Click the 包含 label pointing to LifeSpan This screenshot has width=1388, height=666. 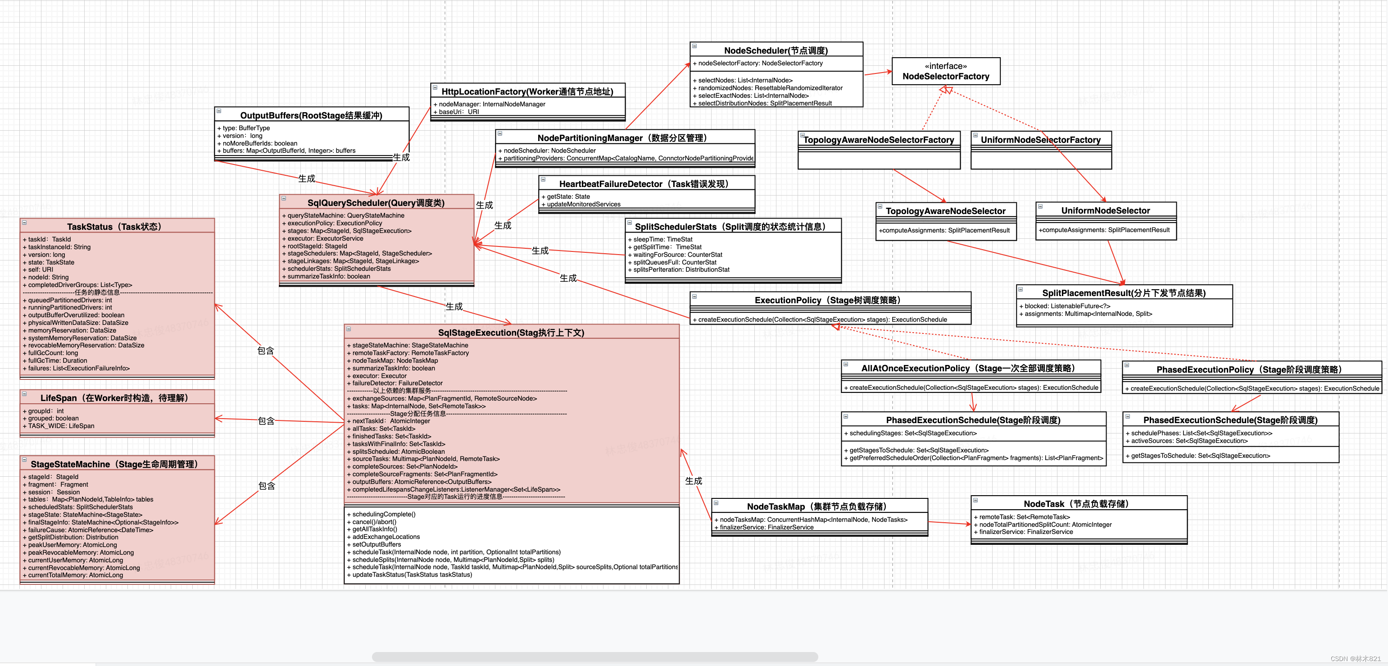point(266,420)
